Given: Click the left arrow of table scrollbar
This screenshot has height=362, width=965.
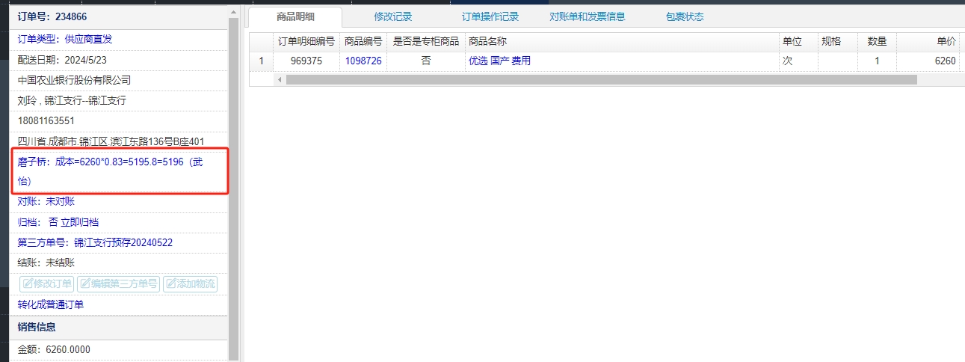Looking at the screenshot, I should pos(280,79).
